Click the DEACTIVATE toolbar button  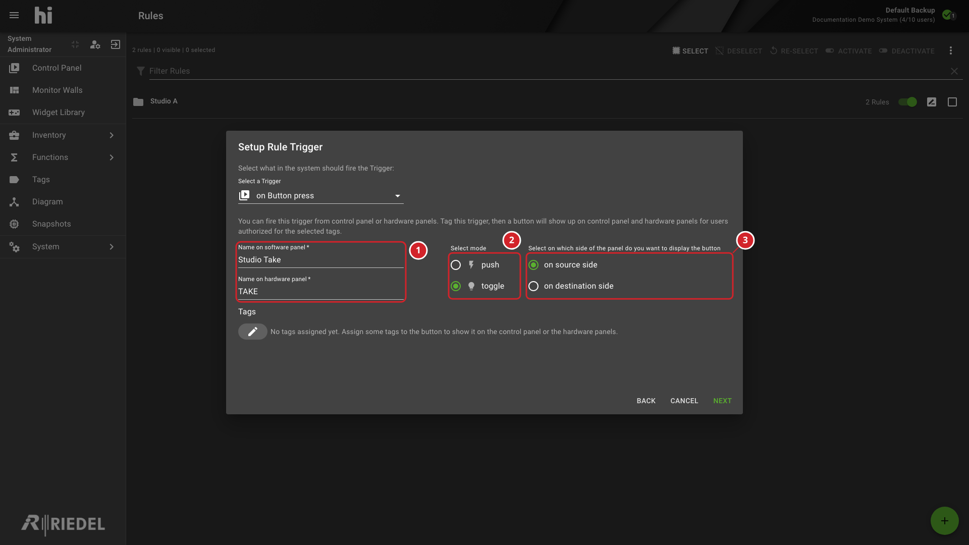point(906,51)
